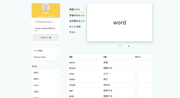180x98 pixels.
Task: Open the 文法王 test
Action: 46,86
